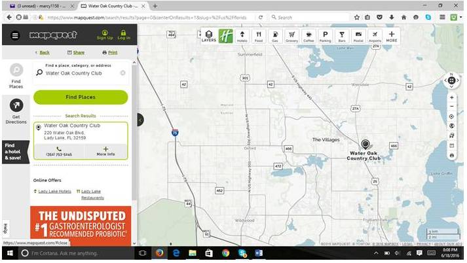
Task: Show Postal locations on the map
Action: pos(358,36)
